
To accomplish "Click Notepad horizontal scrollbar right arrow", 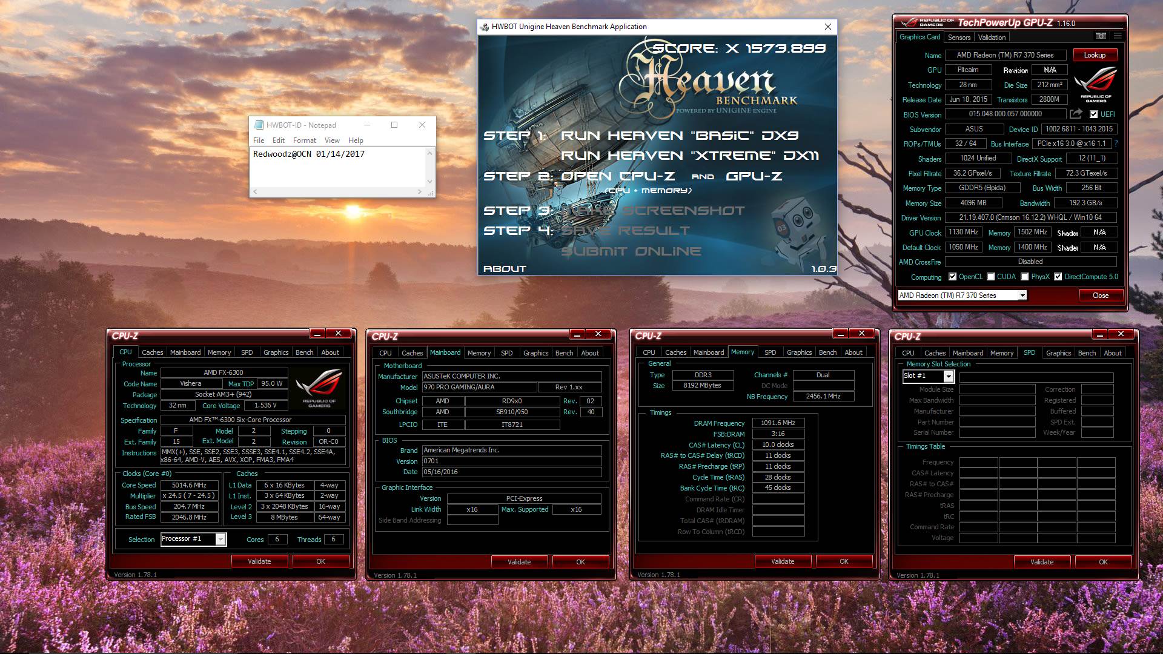I will pyautogui.click(x=419, y=192).
